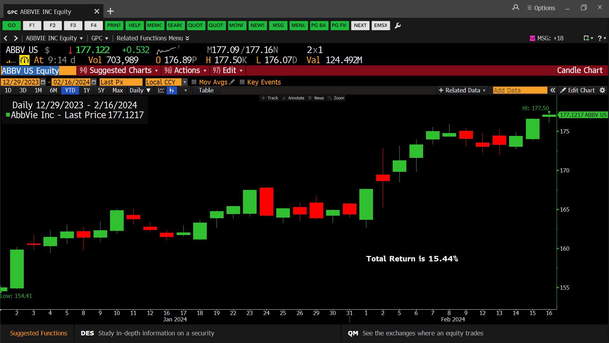This screenshot has height=343, width=609.
Task: Open the Options menu
Action: [x=541, y=8]
